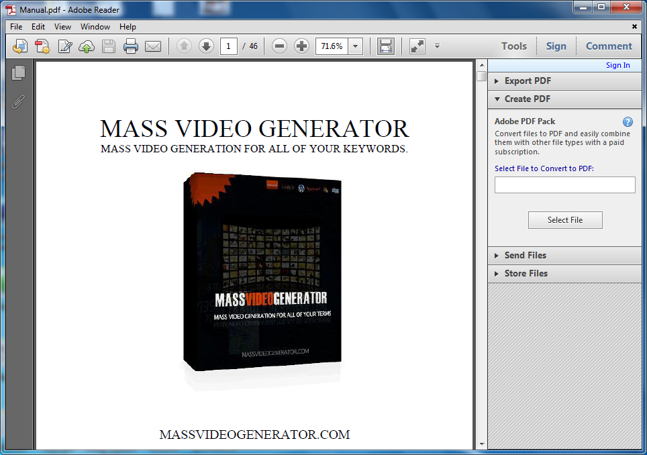Go to next page arrow
Viewport: 647px width, 455px height.
point(206,46)
